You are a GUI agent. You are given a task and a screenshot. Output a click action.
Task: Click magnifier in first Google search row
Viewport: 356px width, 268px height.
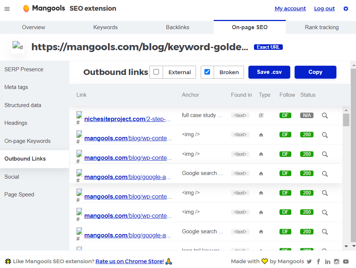(325, 174)
